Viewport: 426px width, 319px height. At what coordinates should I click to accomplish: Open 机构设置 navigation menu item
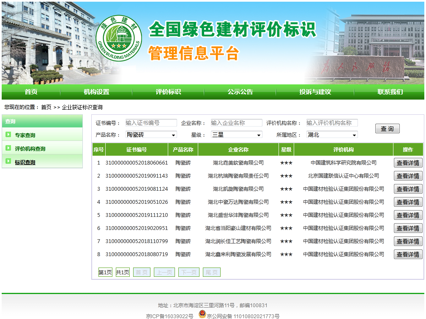(96, 92)
